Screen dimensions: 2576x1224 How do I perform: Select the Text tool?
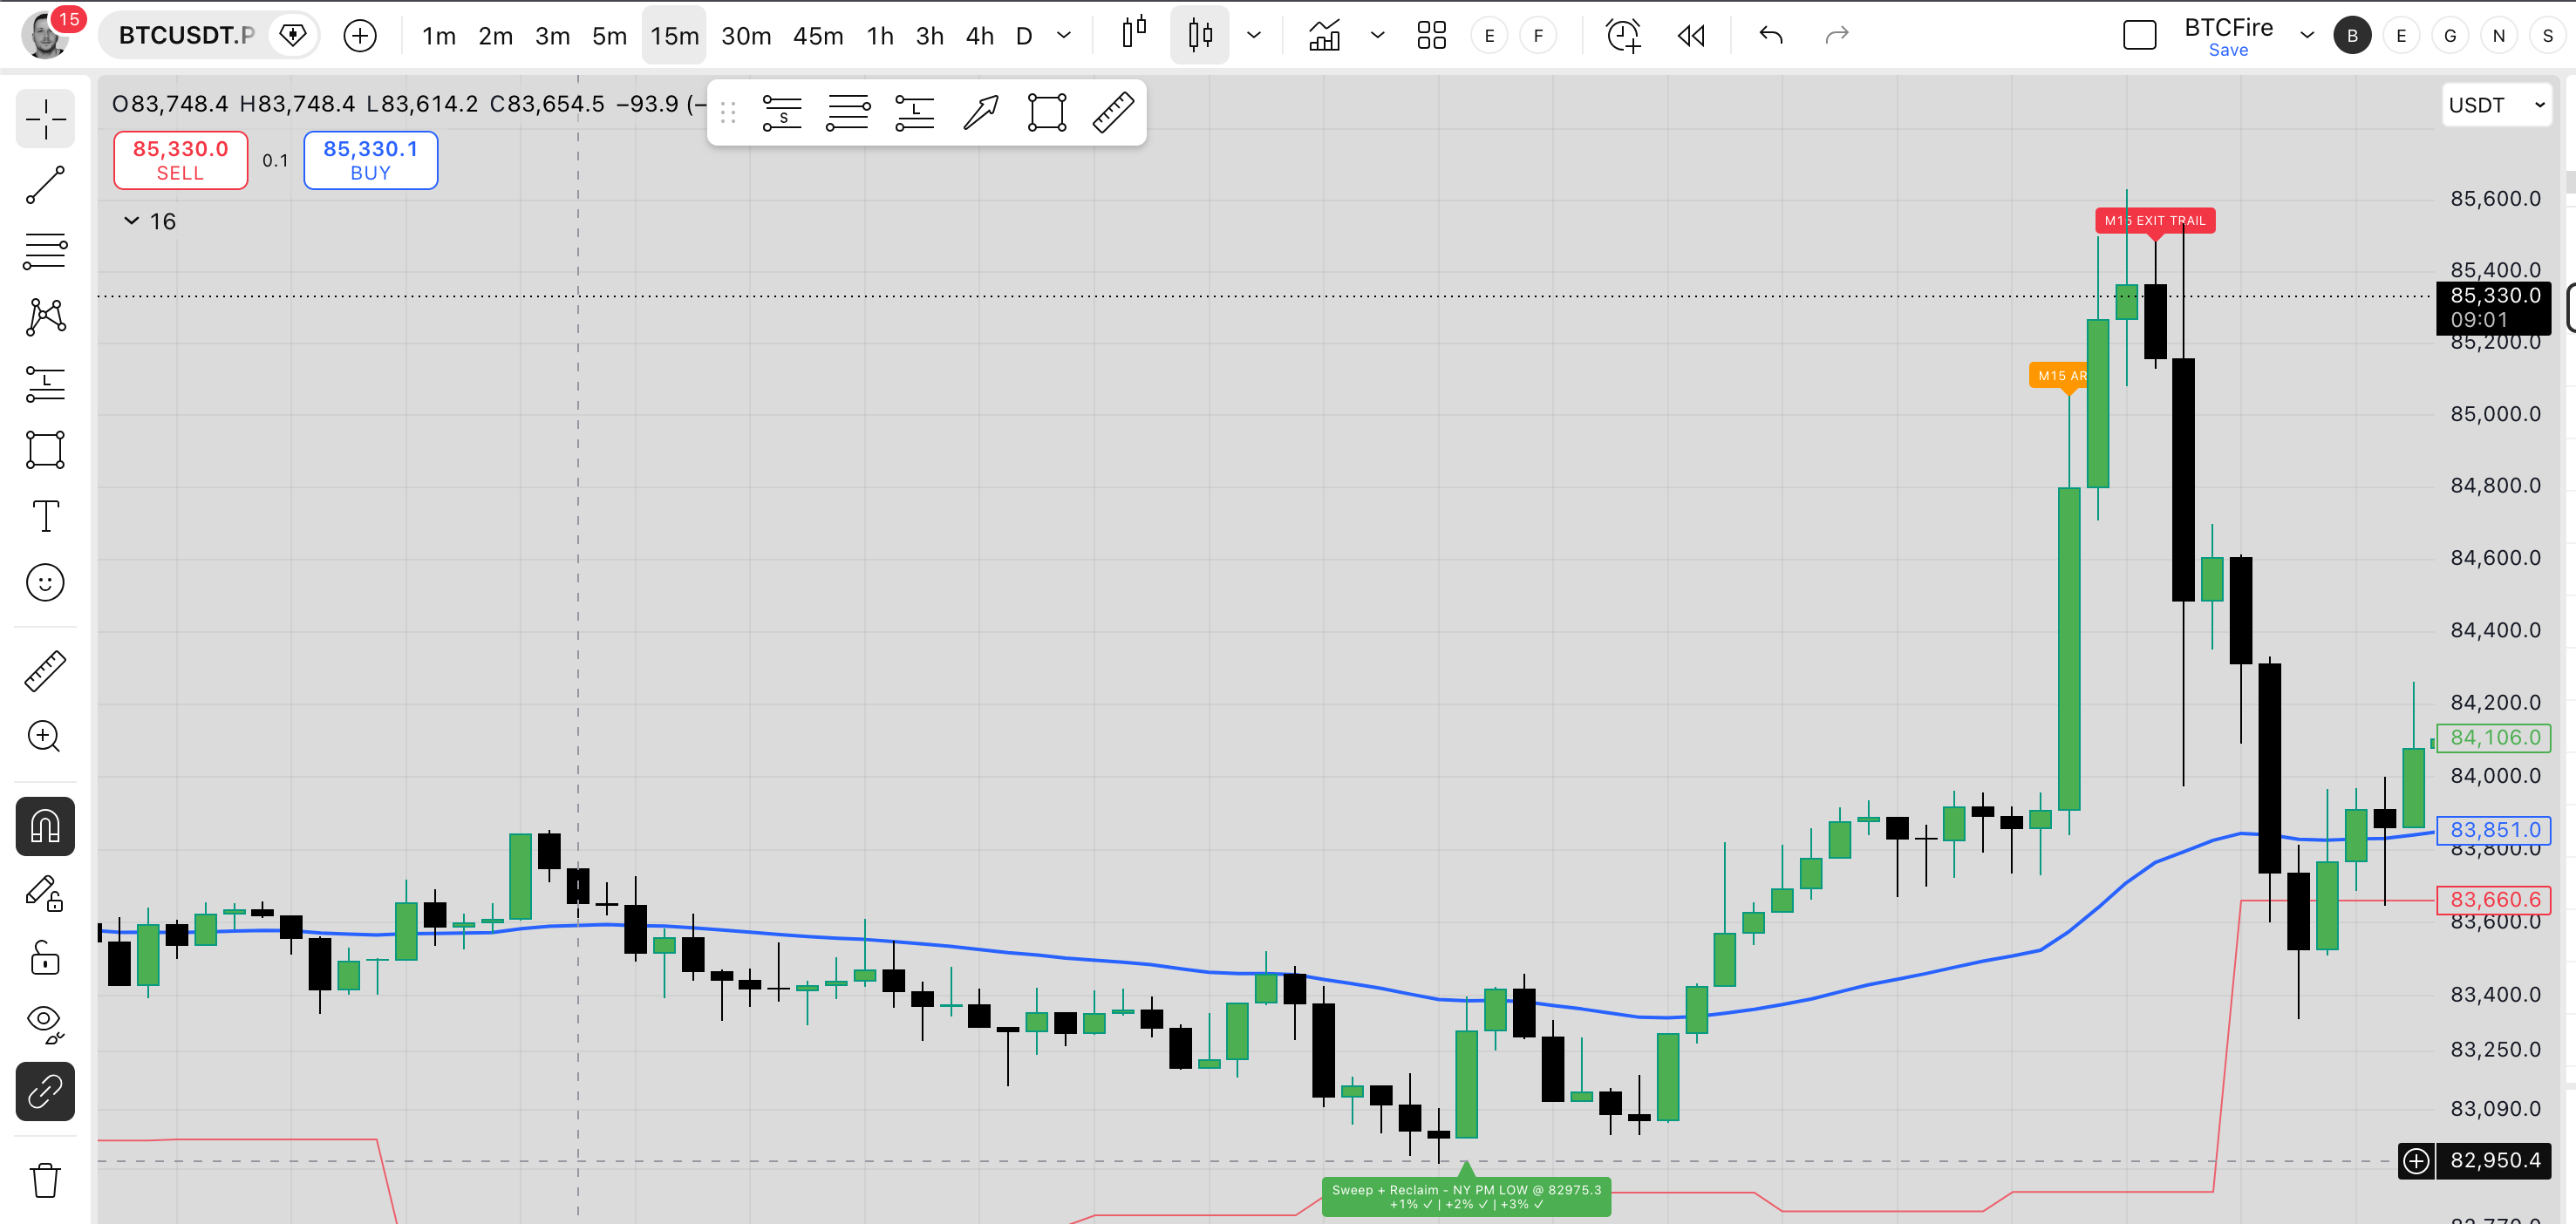(x=45, y=516)
